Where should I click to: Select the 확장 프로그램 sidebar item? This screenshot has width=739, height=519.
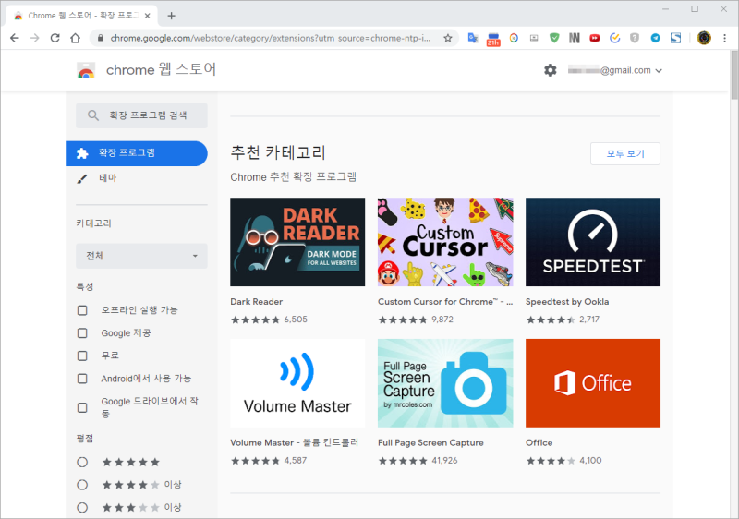point(137,153)
